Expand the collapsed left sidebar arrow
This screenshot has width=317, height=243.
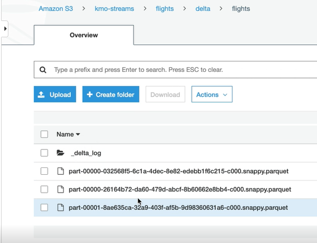pyautogui.click(x=5, y=28)
